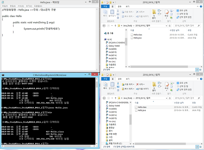The height and width of the screenshot is (150, 204).
Task: Open recent locations dropdown in bottom Explorer
Action: [x=112, y=98]
